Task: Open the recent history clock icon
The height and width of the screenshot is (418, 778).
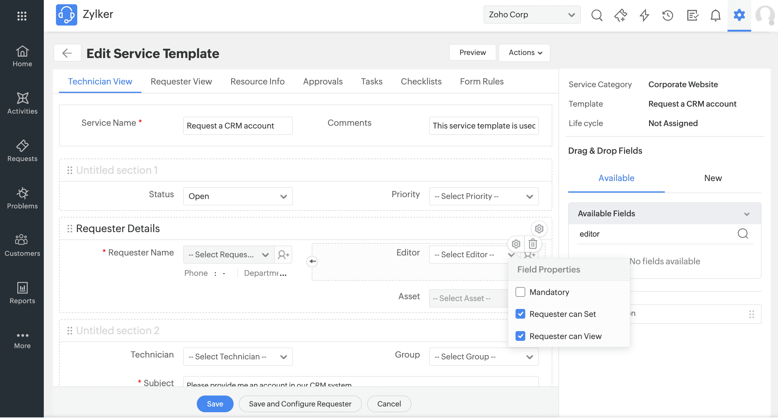Action: click(x=668, y=15)
